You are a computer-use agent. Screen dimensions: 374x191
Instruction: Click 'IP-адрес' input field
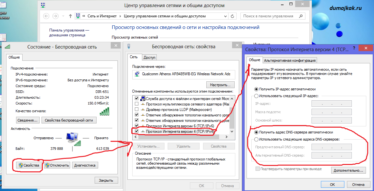coord(332,104)
